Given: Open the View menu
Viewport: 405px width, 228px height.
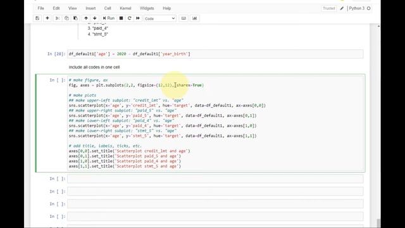Looking at the screenshot, I should pos(73,8).
